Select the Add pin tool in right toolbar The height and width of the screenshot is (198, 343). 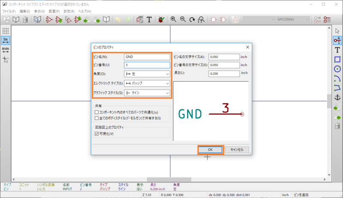click(337, 40)
